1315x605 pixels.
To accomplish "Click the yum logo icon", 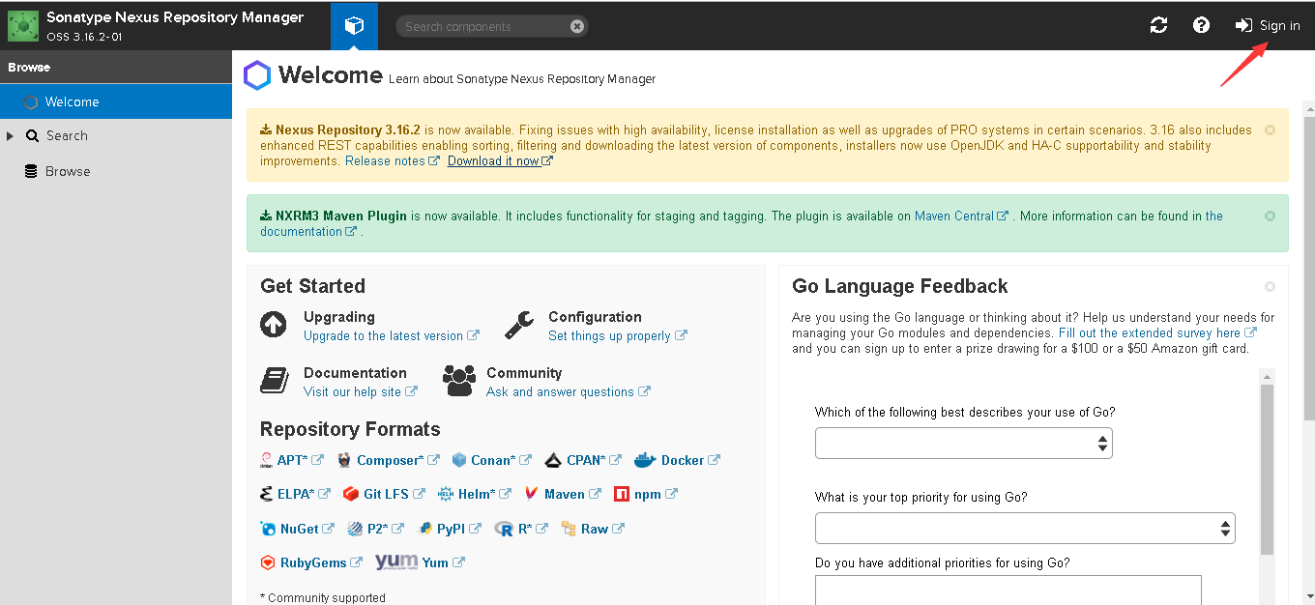I will click(396, 562).
